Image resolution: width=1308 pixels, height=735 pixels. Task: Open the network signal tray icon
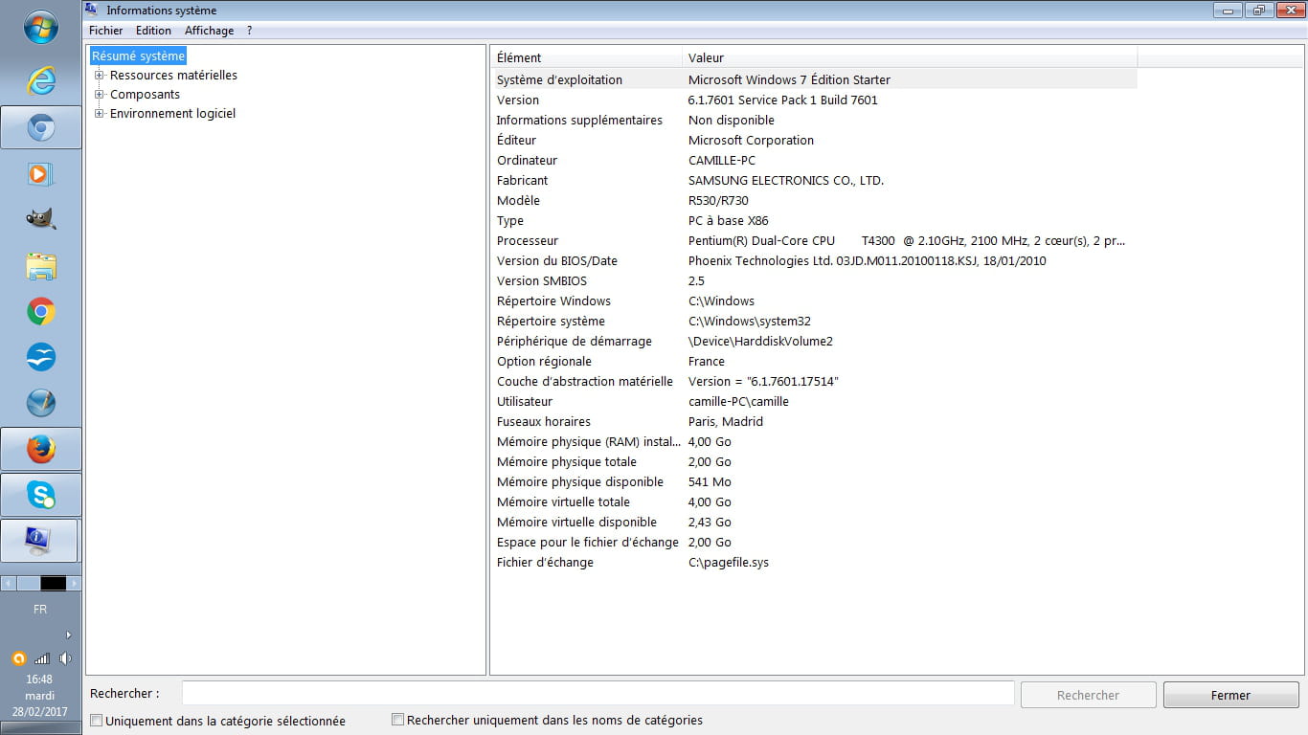[x=41, y=658]
